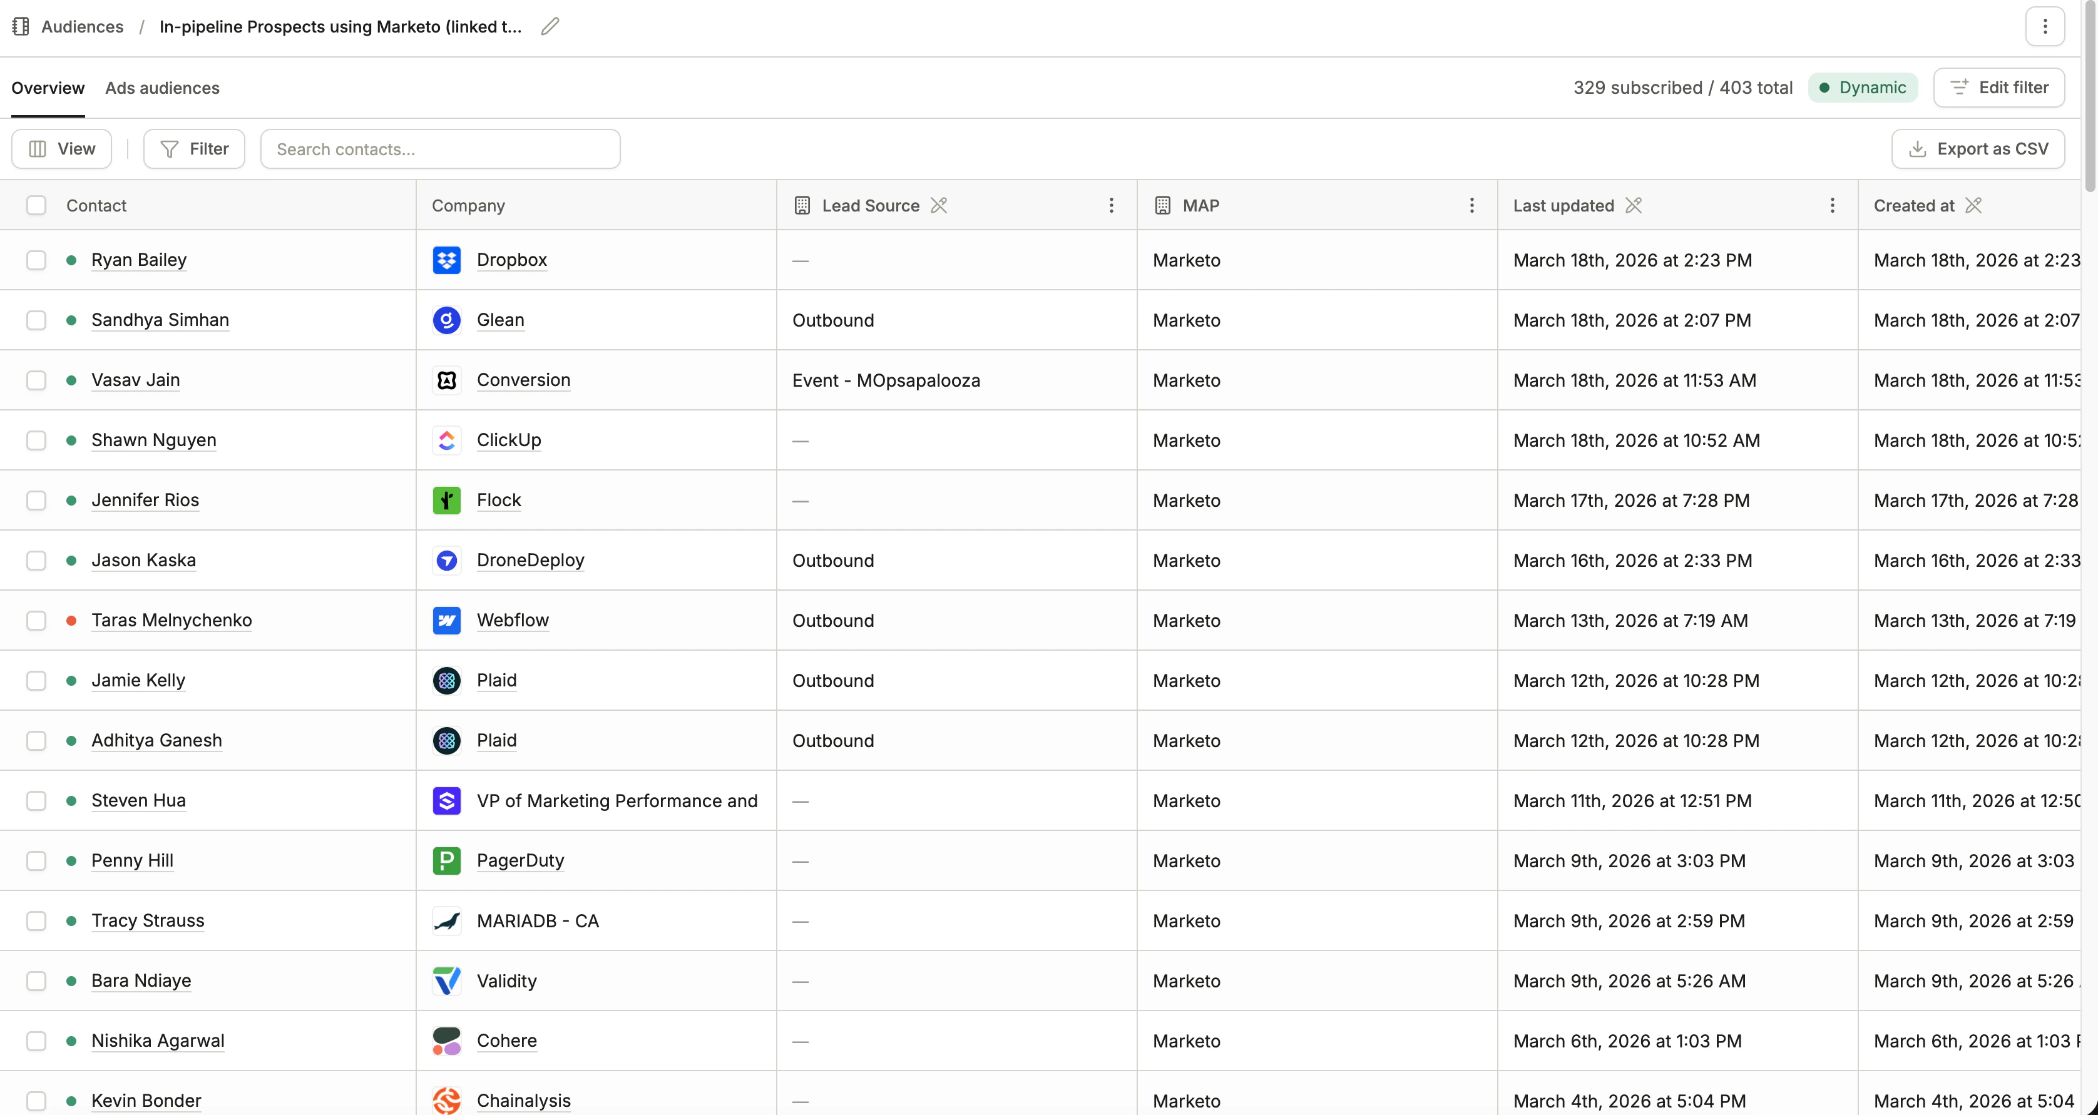Edit audience name with pencil icon
2098x1115 pixels.
pos(550,27)
